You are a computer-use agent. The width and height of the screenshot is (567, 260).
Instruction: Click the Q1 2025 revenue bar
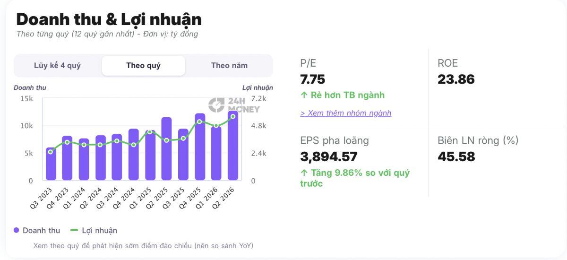150,156
